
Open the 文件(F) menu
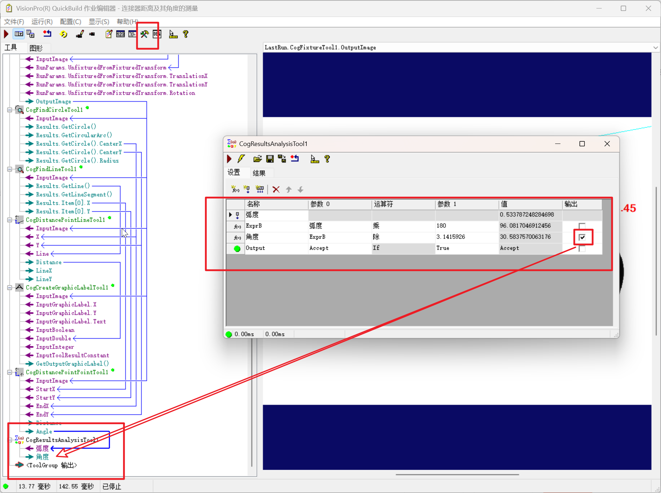click(x=14, y=22)
